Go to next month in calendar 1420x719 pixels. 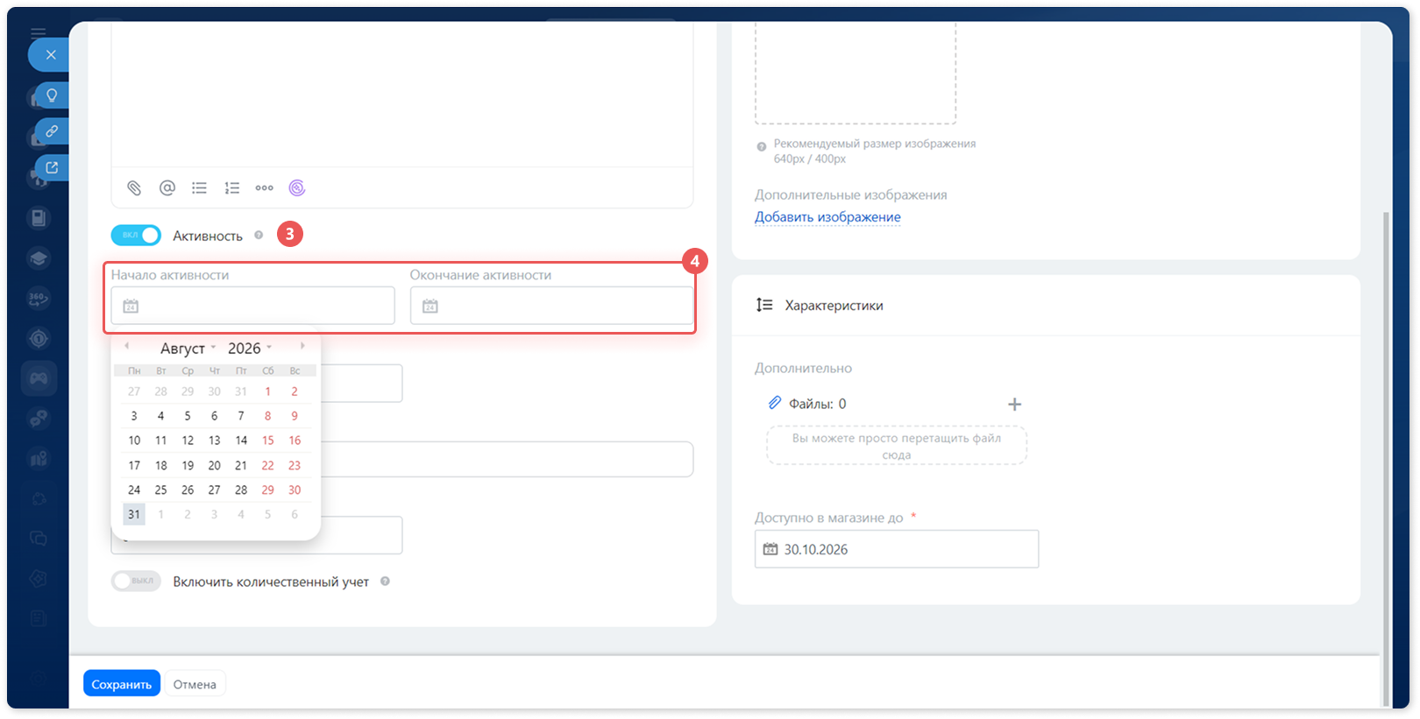pyautogui.click(x=303, y=346)
